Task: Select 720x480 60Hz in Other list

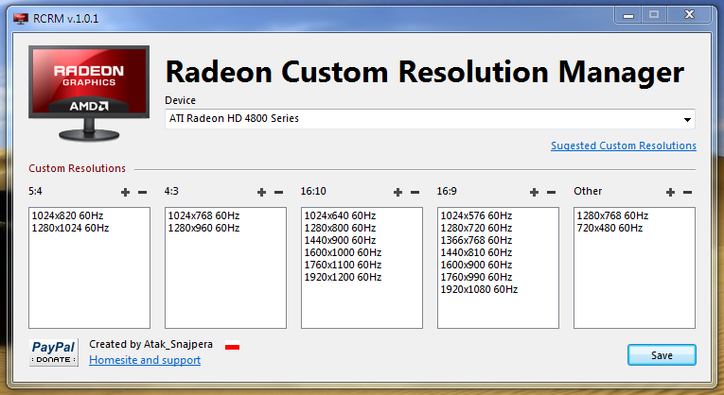Action: pos(609,228)
